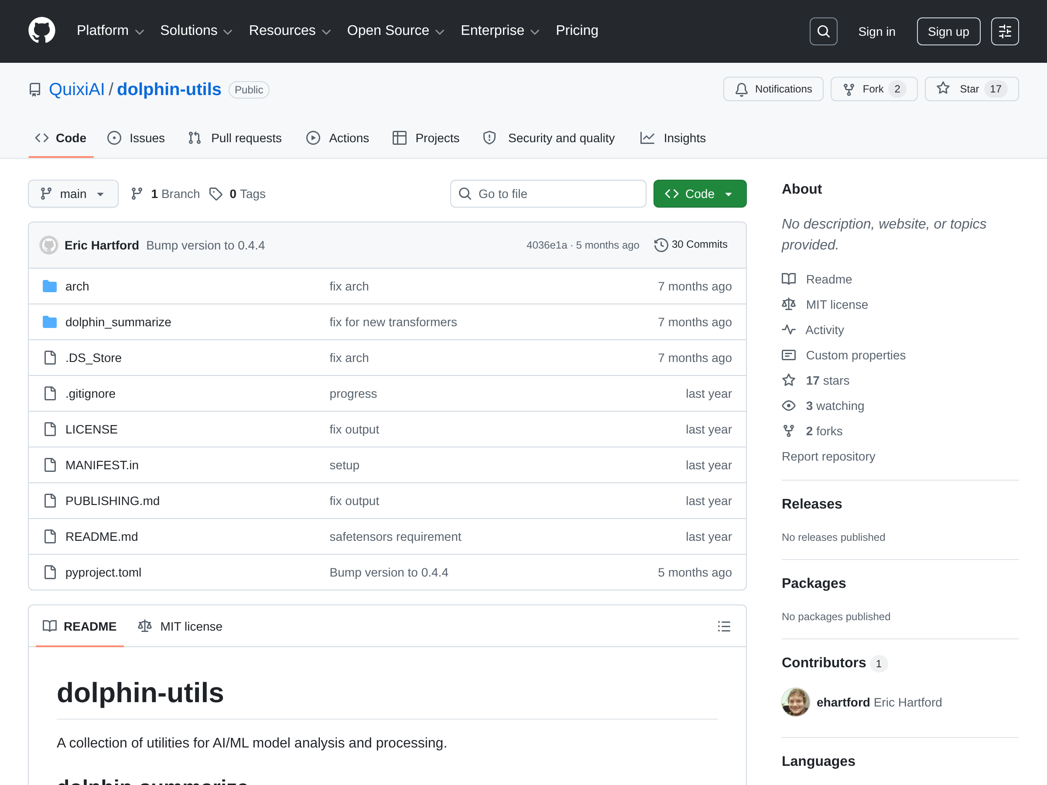This screenshot has width=1047, height=785.
Task: Open the arch folder icon
Action: tap(50, 286)
